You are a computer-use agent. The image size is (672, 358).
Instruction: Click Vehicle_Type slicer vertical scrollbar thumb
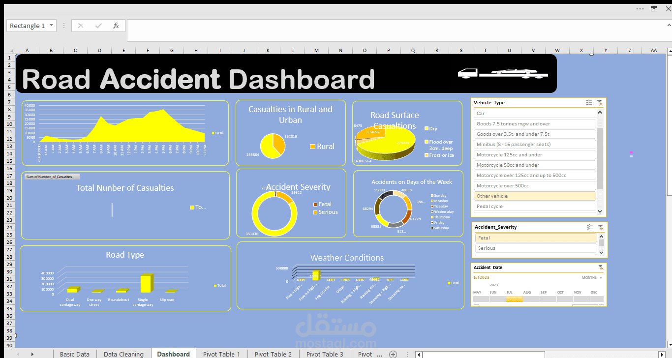pyautogui.click(x=600, y=158)
